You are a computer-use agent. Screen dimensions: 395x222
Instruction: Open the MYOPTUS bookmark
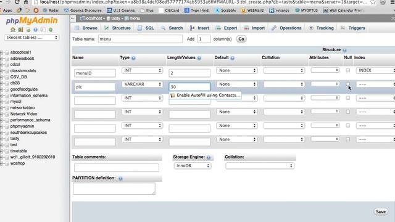(x=306, y=10)
